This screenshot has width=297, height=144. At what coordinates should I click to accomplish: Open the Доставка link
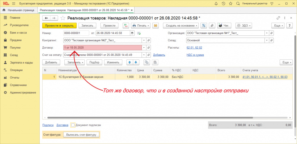(x=62, y=125)
